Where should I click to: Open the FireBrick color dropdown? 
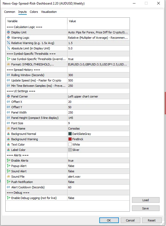tap(98, 139)
